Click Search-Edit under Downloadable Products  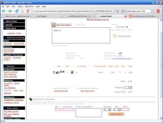coord(89,91)
